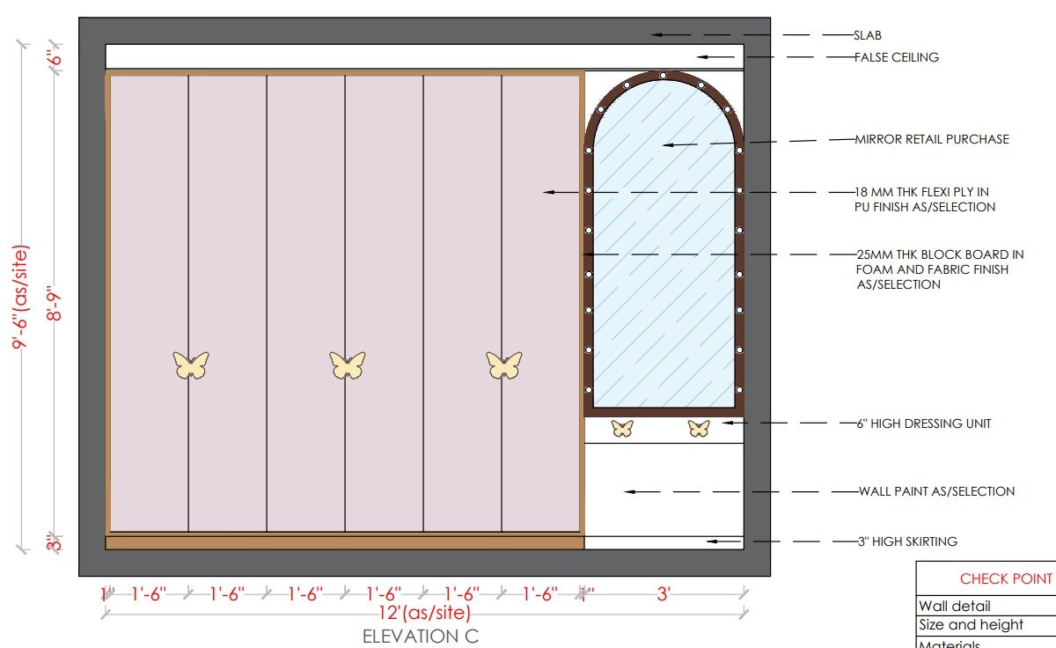Select the 12'(as/site) overall width dimension
The image size is (1056, 648).
(x=425, y=612)
